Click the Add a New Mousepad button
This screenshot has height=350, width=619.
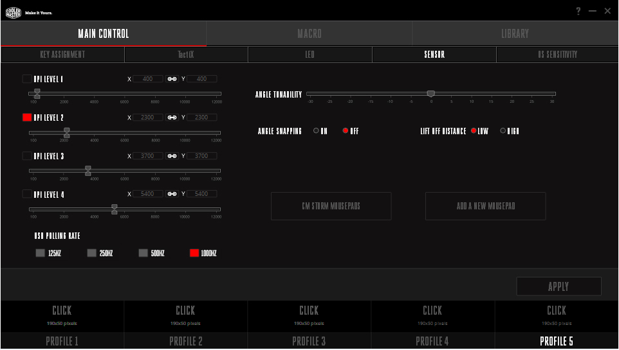(x=485, y=206)
